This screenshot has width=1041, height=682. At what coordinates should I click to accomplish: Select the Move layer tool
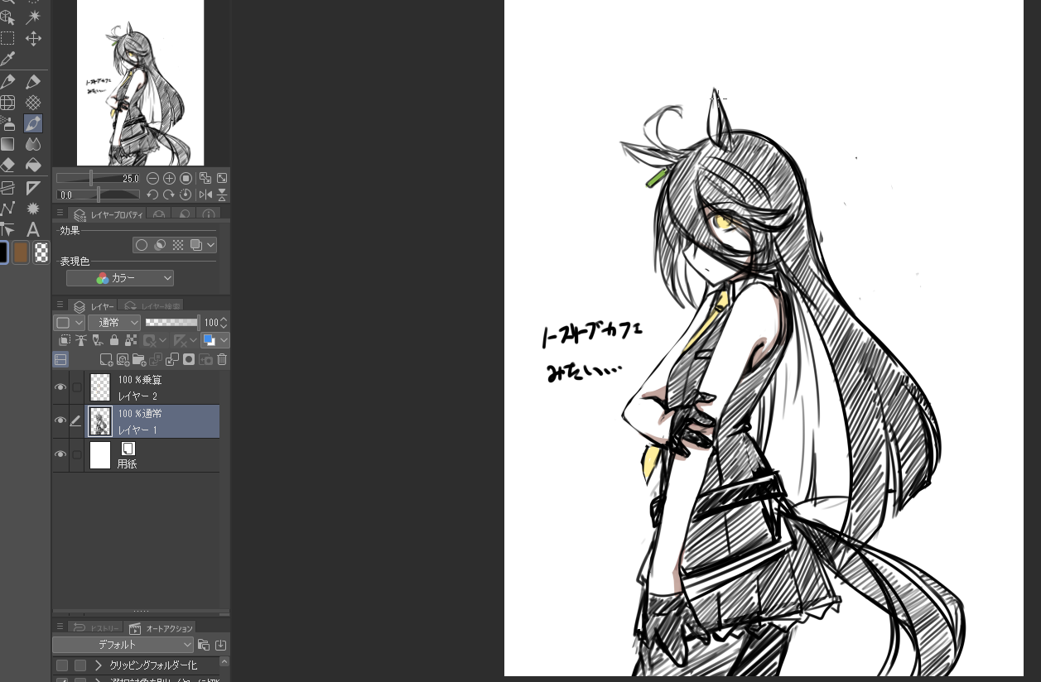pyautogui.click(x=33, y=38)
